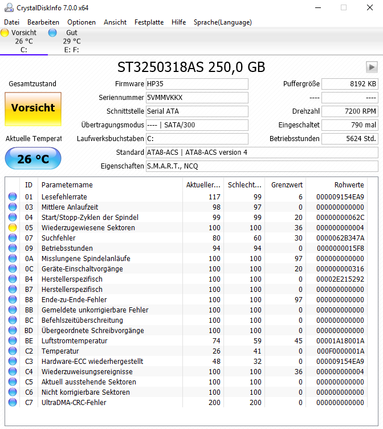Click status icon of Geräte-Einschaltvorgänge row
The height and width of the screenshot is (429, 383).
pyautogui.click(x=13, y=268)
